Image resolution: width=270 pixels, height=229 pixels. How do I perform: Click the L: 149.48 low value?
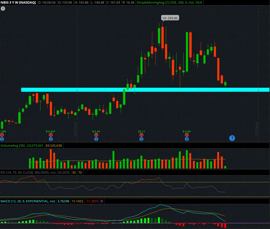click(97, 3)
